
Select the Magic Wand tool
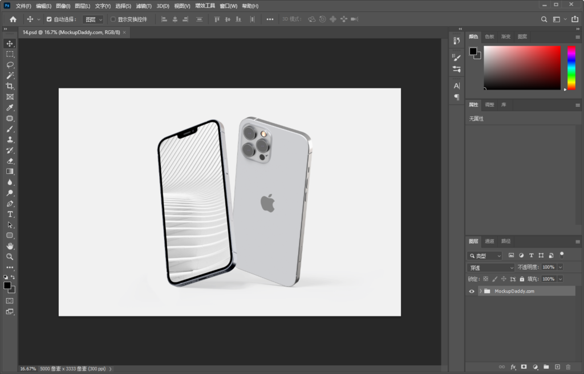point(10,76)
